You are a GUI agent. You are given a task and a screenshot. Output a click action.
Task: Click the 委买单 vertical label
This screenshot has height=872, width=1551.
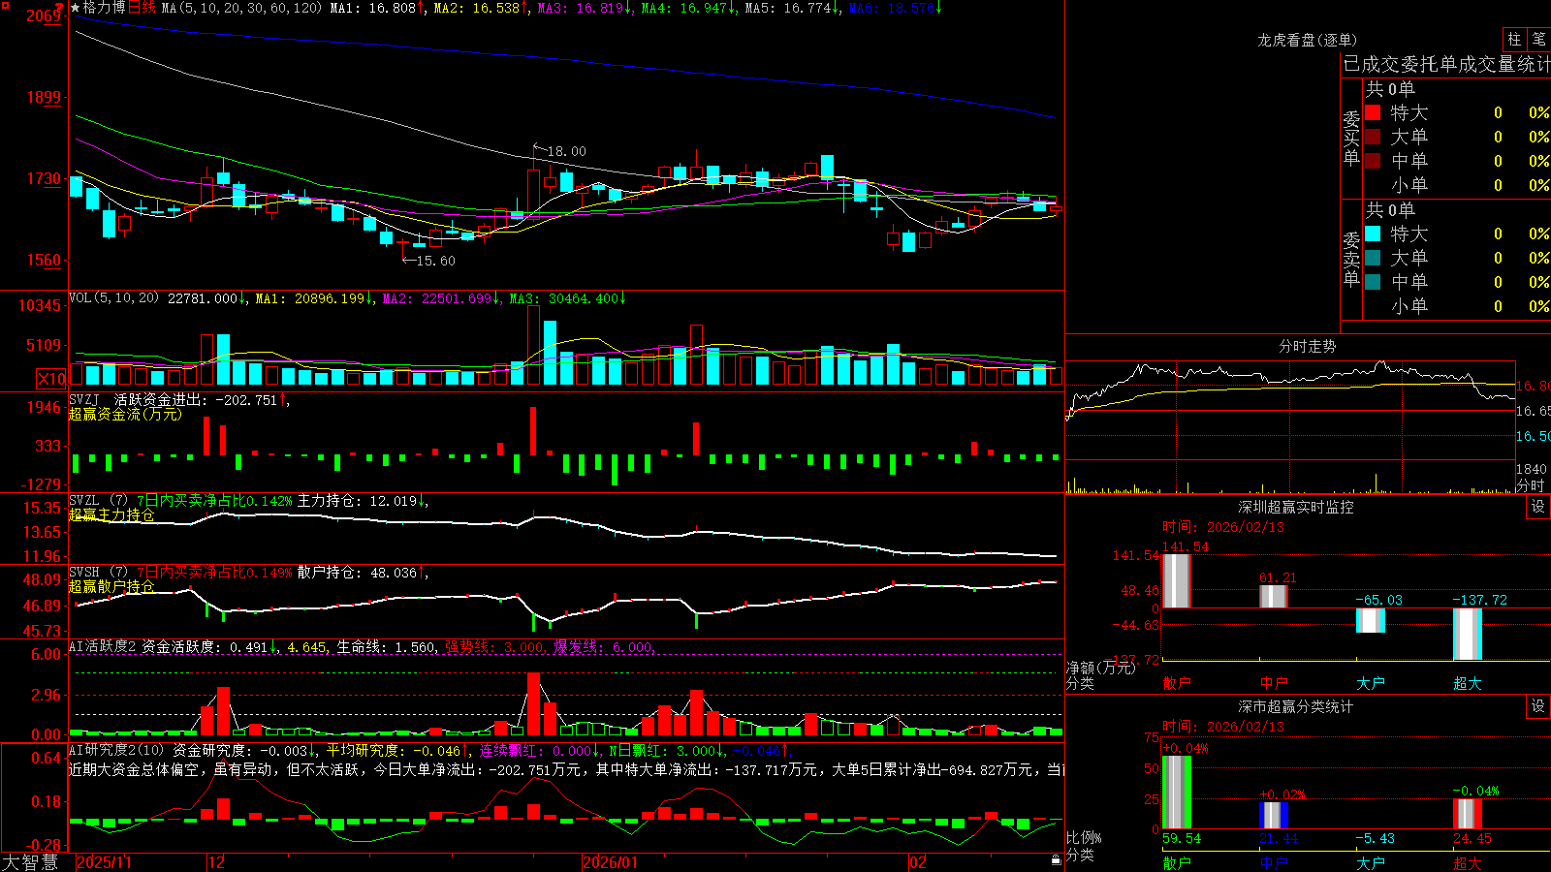(1351, 139)
